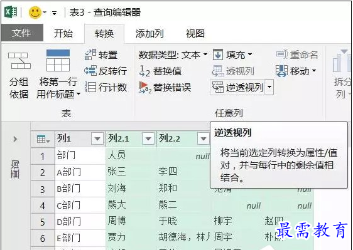
Task: Click the 移动 move column icon
Action: [281, 71]
